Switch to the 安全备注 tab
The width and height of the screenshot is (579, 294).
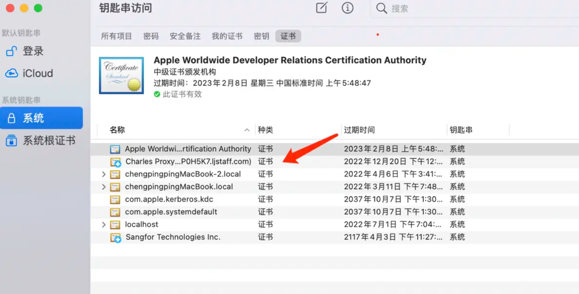pos(185,36)
